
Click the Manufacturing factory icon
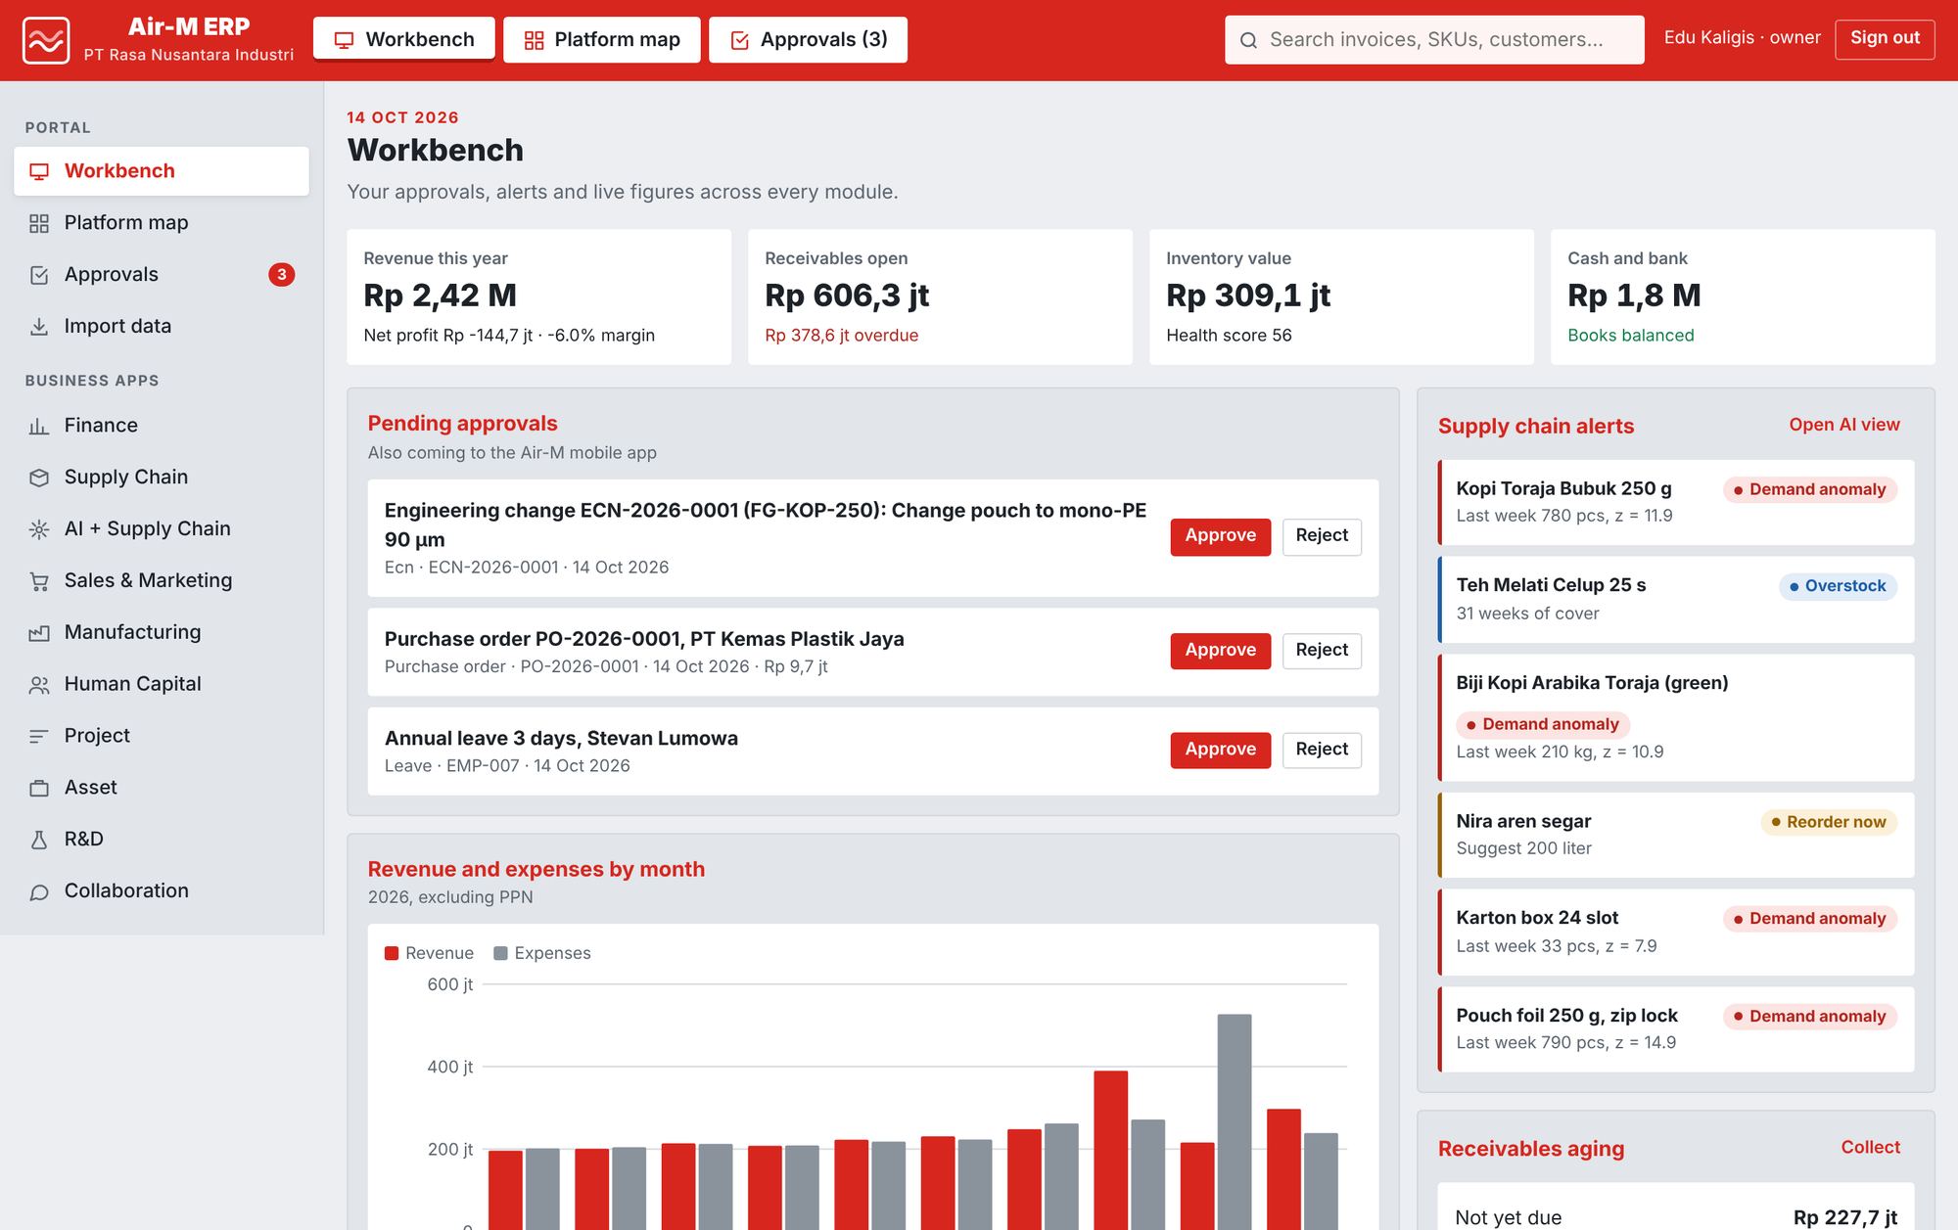tap(39, 633)
